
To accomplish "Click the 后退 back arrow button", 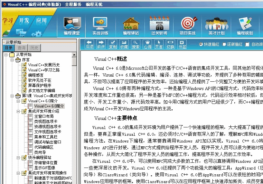I will (x=90, y=44).
